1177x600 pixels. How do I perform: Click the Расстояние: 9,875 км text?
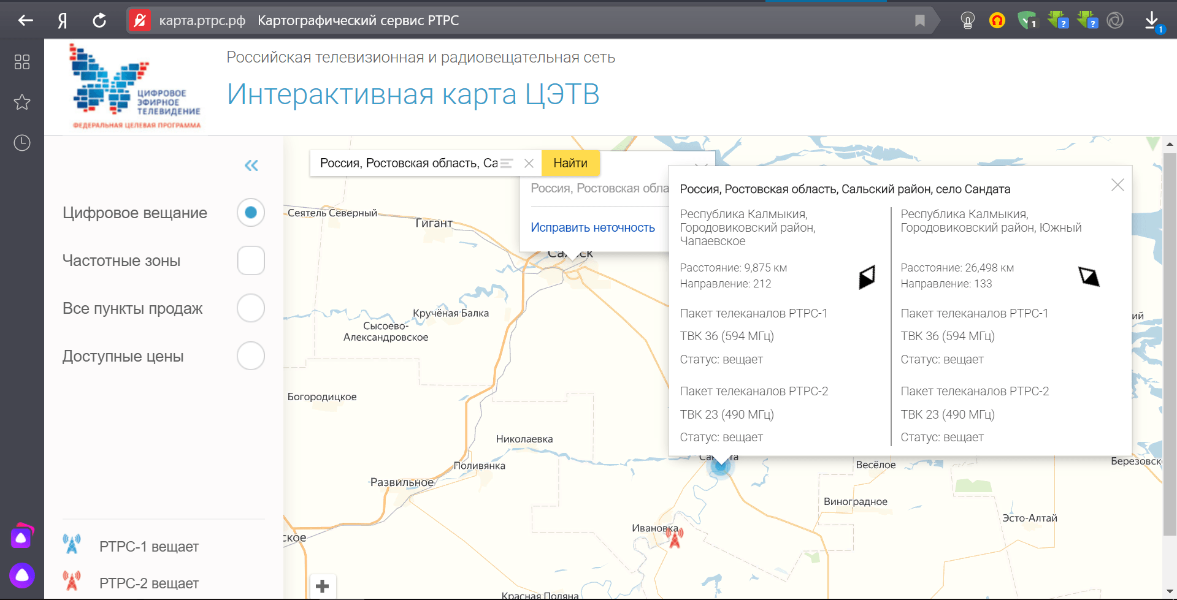(x=734, y=268)
